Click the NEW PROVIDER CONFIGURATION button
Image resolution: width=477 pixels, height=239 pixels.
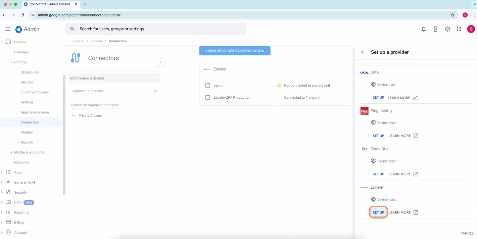point(235,51)
